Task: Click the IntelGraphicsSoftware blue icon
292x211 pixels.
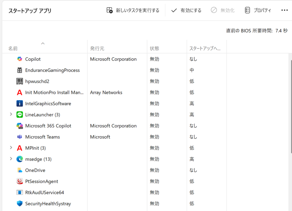Action: click(20, 103)
